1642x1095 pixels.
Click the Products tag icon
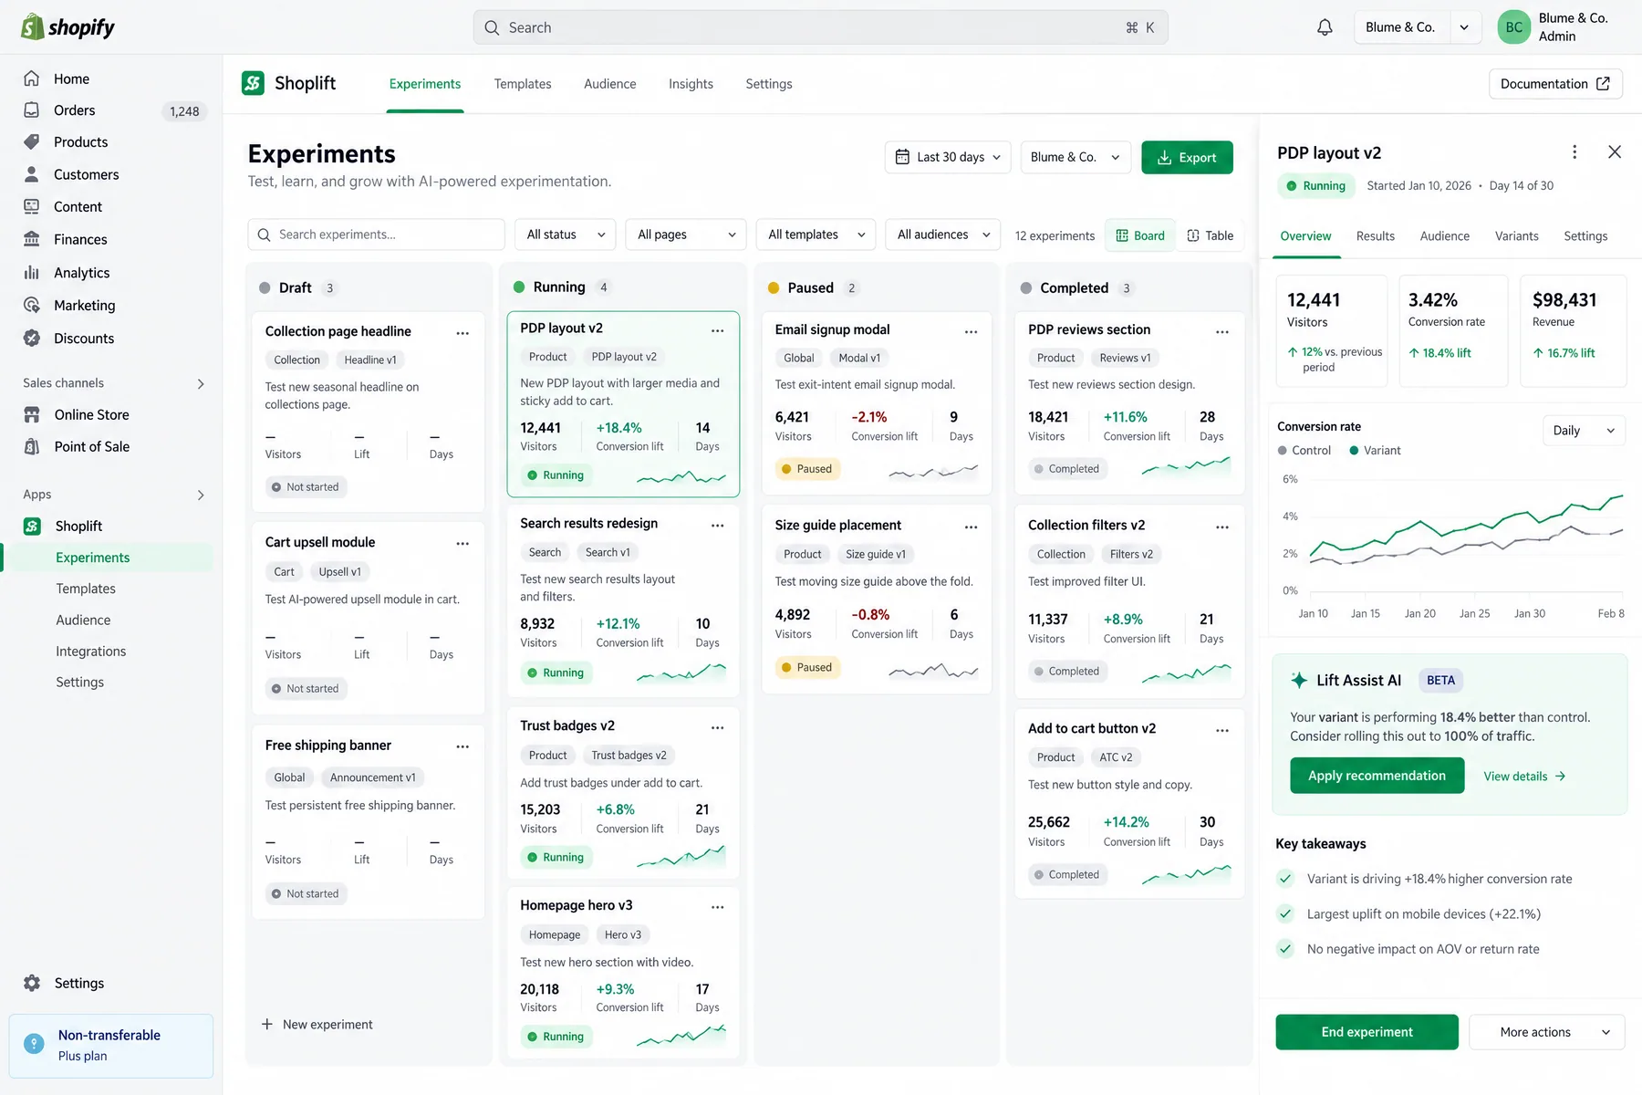click(x=32, y=142)
